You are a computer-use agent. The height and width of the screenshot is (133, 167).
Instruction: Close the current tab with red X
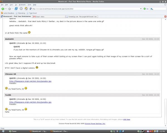point(165,16)
